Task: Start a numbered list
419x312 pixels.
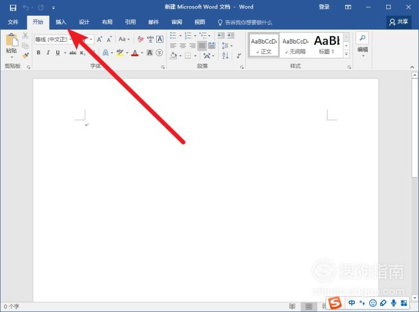Action: pyautogui.click(x=188, y=35)
